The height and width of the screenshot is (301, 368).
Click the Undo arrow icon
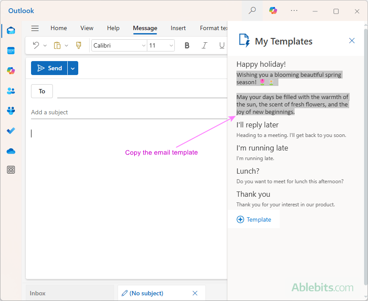point(36,45)
